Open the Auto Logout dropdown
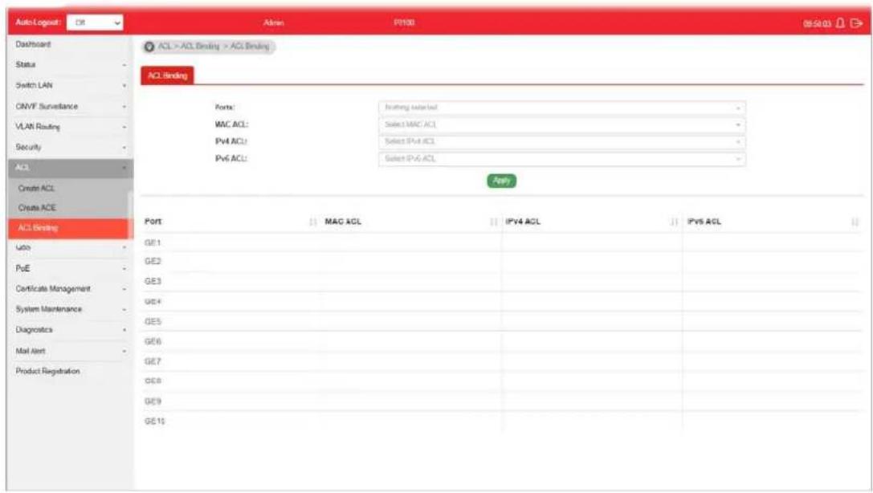The width and height of the screenshot is (873, 493). 96,22
